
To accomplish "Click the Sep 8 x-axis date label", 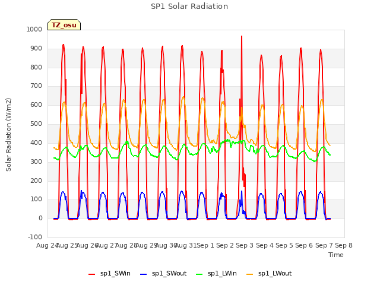I will click(344, 245).
